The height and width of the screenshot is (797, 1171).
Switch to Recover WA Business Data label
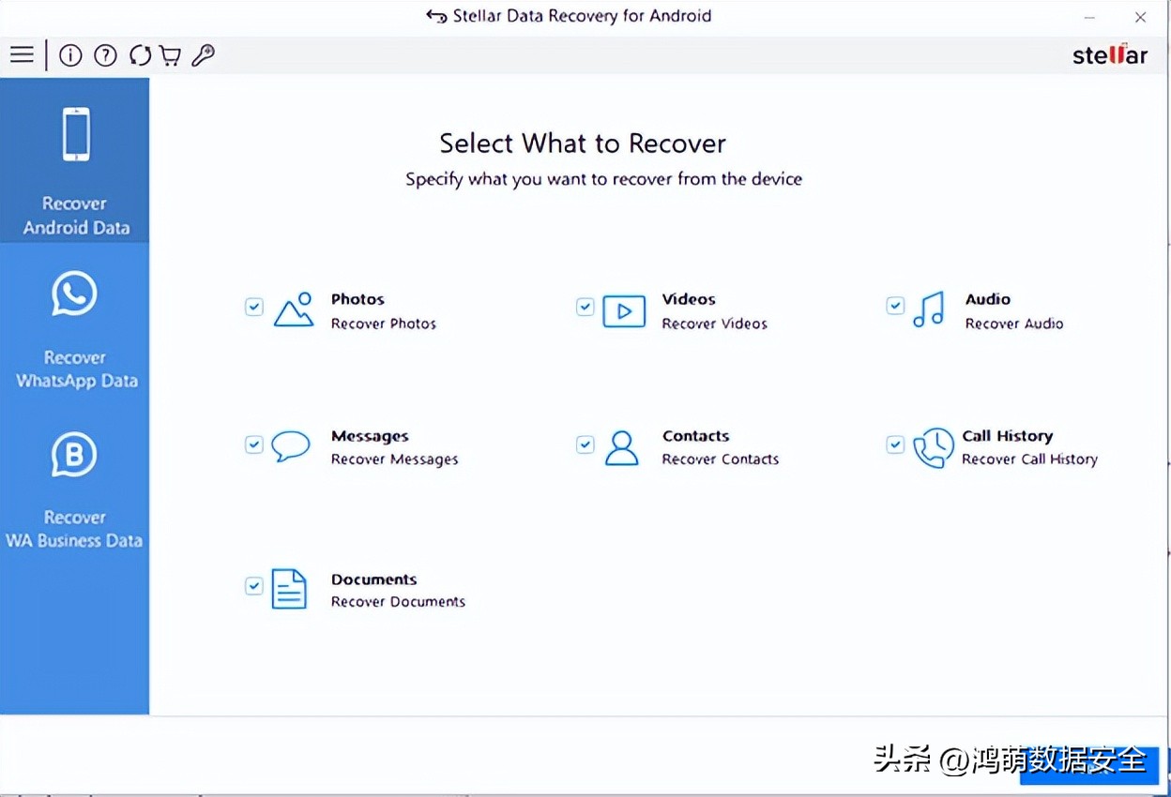[x=74, y=529]
